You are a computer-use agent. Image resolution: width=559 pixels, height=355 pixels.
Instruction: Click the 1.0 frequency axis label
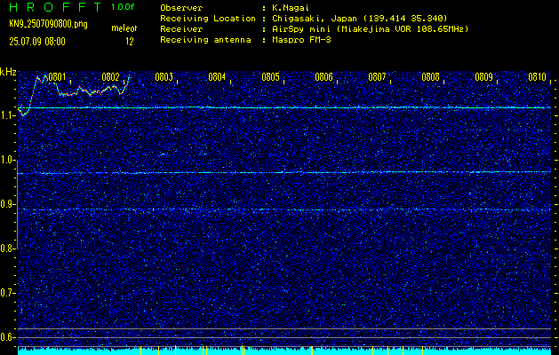point(7,161)
